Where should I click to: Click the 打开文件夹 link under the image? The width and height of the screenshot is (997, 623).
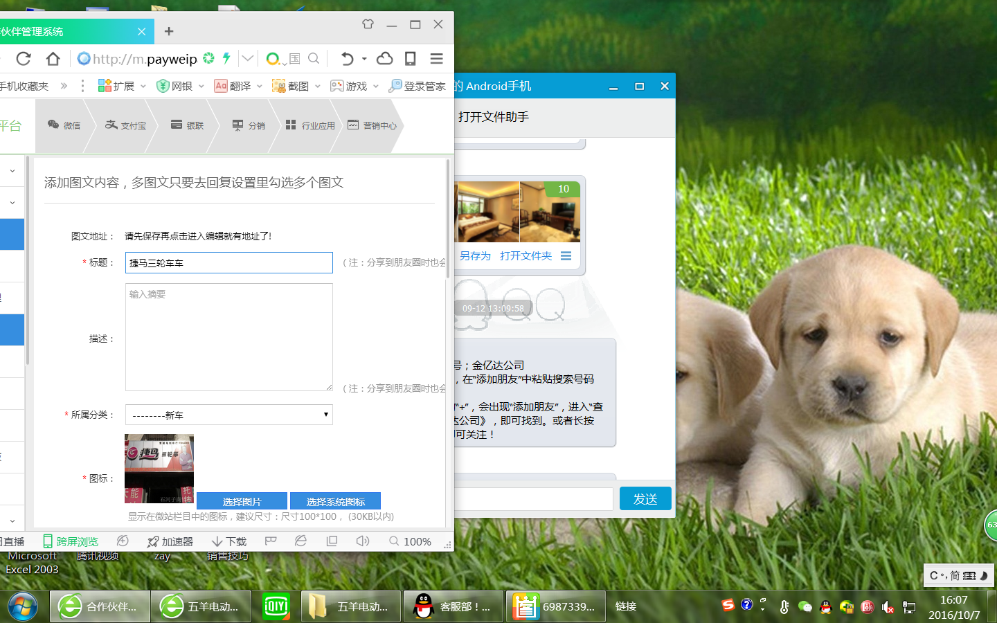point(526,256)
